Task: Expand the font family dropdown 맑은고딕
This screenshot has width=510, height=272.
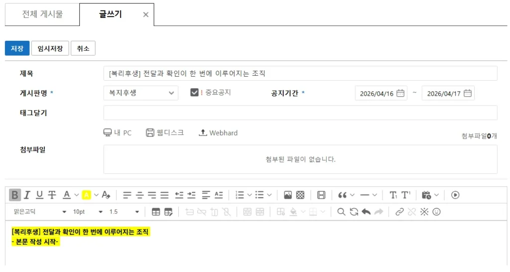Action: pyautogui.click(x=38, y=212)
